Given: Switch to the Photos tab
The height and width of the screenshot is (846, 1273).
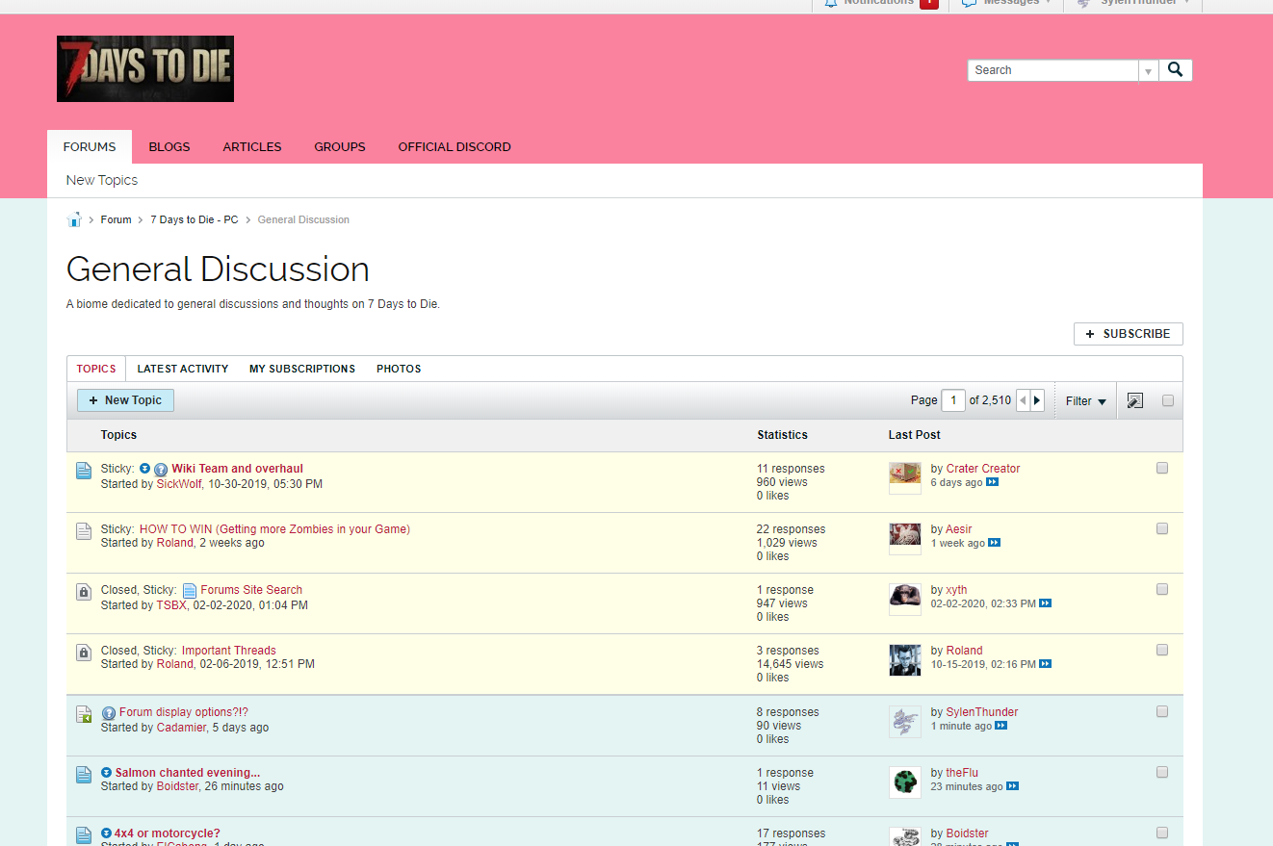Looking at the screenshot, I should click(399, 369).
